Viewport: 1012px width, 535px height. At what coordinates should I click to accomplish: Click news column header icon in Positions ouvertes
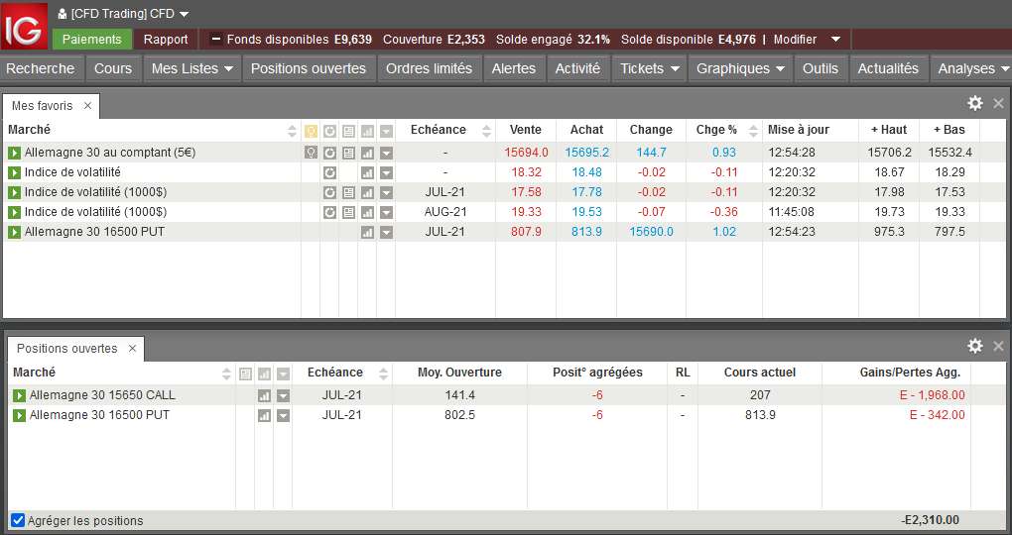click(245, 374)
